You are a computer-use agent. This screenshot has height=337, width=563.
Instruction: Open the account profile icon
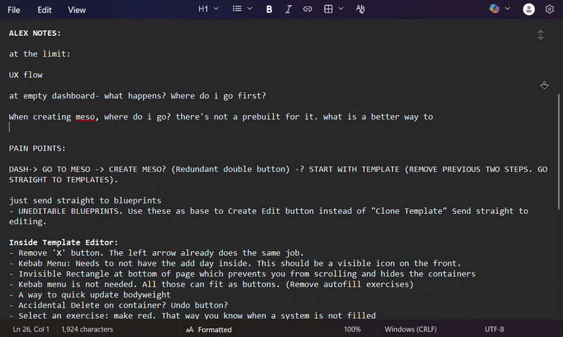529,9
